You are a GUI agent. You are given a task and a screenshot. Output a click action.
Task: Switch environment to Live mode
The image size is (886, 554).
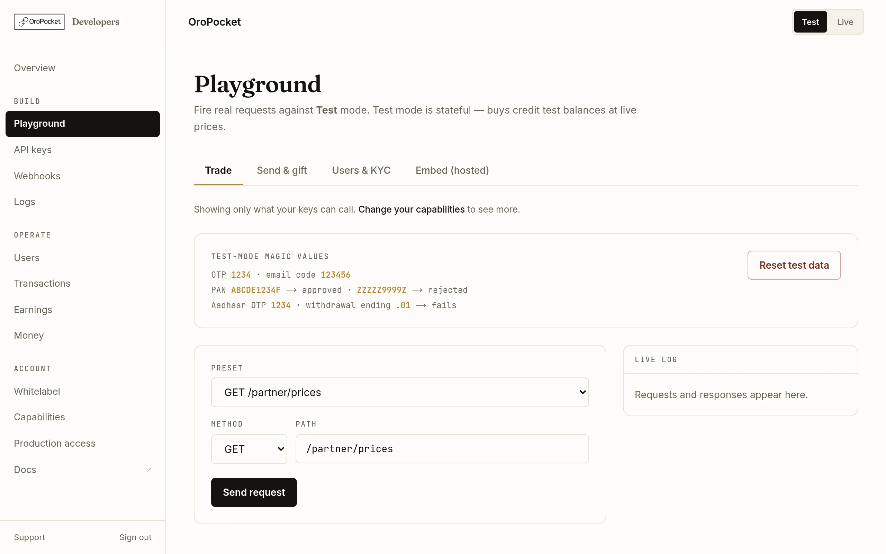click(845, 22)
